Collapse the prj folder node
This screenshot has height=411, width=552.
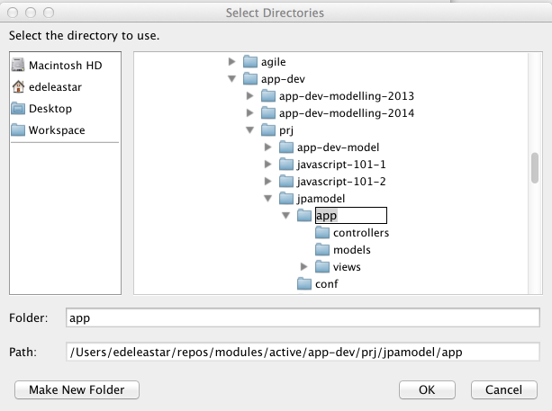click(x=250, y=130)
